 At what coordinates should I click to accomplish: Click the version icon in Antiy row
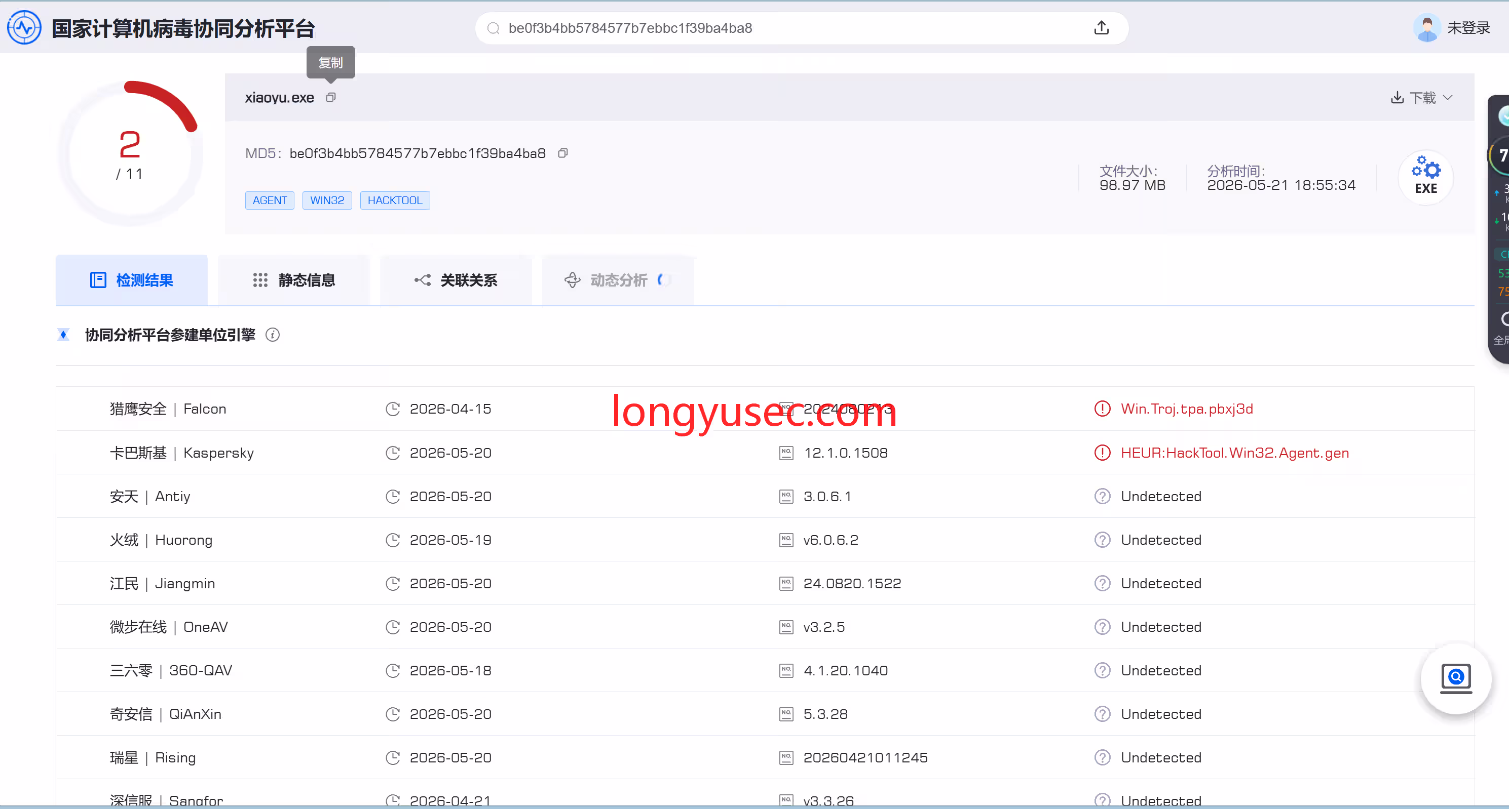tap(786, 497)
